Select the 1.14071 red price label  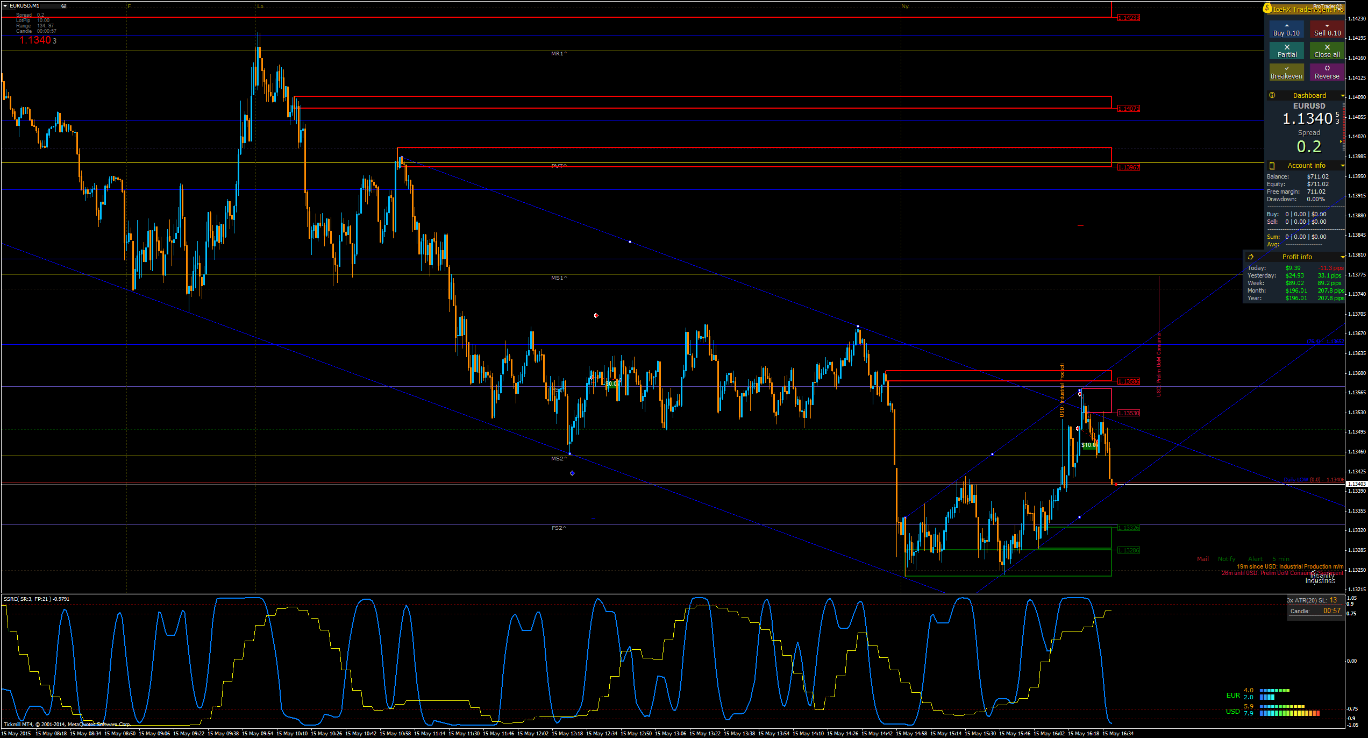click(1128, 109)
